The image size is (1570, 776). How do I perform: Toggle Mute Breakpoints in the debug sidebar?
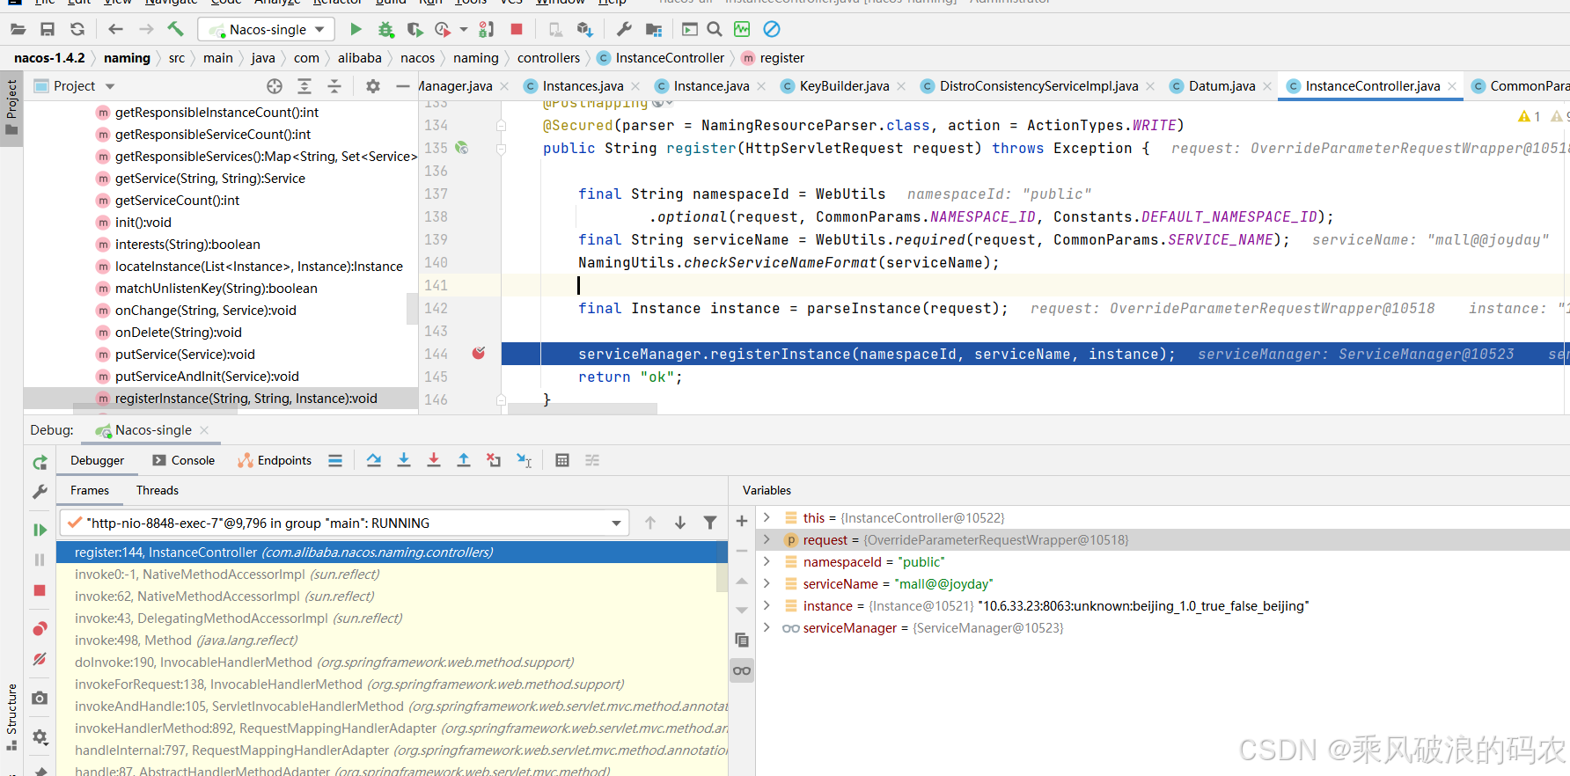[x=40, y=659]
